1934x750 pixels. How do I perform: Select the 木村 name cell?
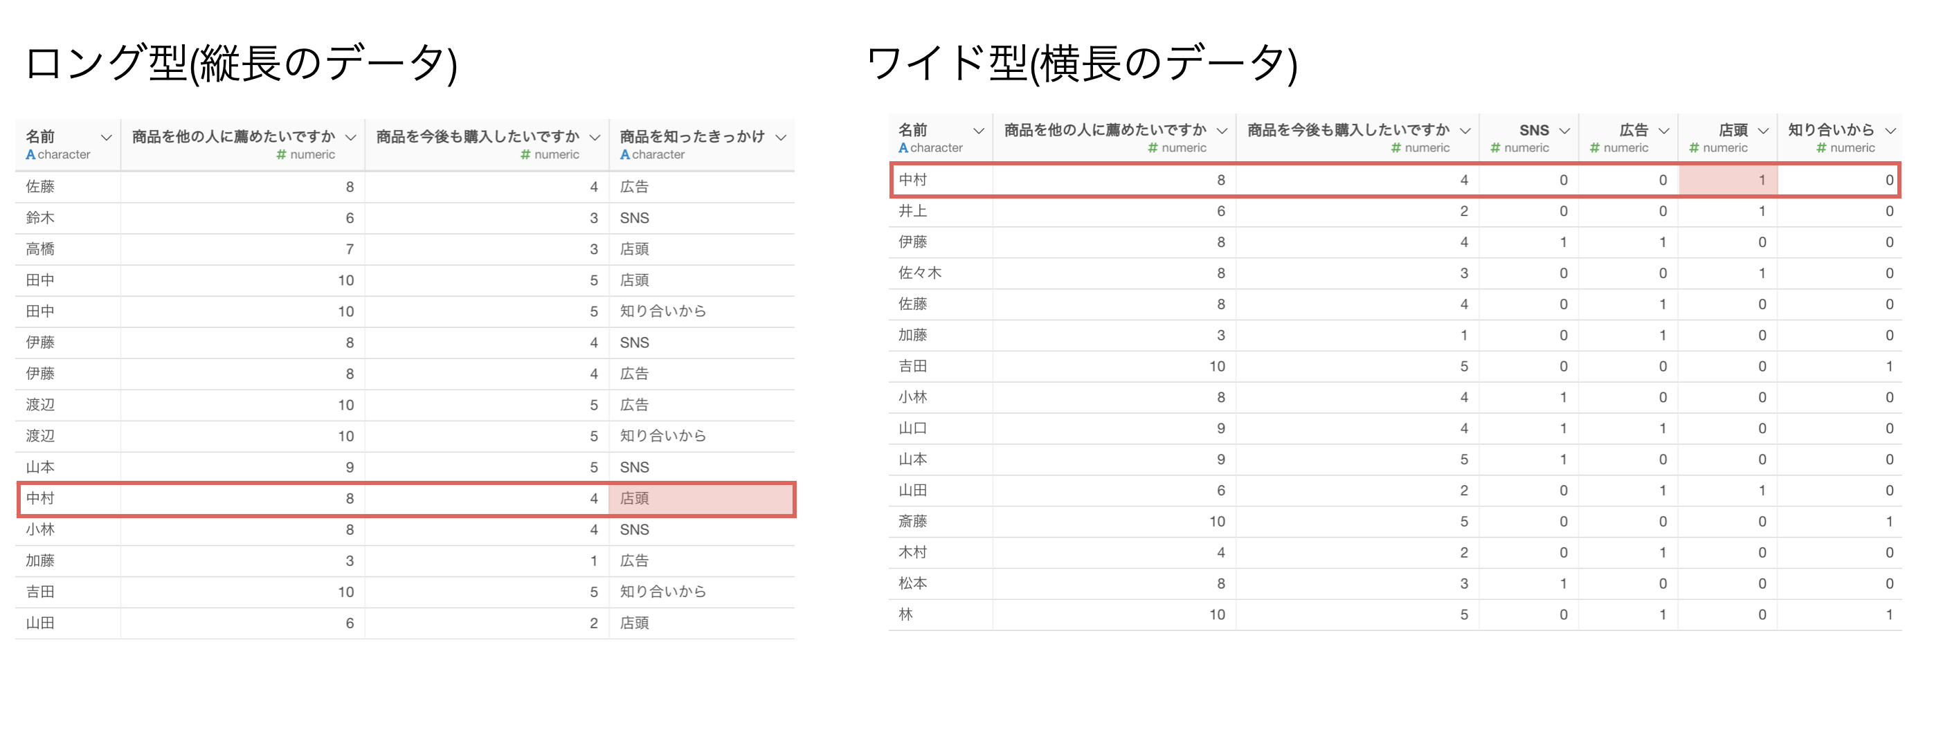click(x=941, y=553)
